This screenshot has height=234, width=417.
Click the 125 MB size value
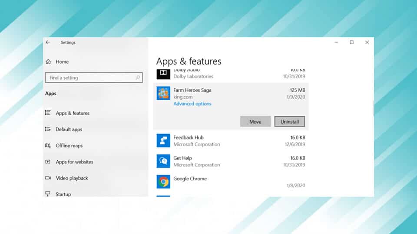(297, 90)
